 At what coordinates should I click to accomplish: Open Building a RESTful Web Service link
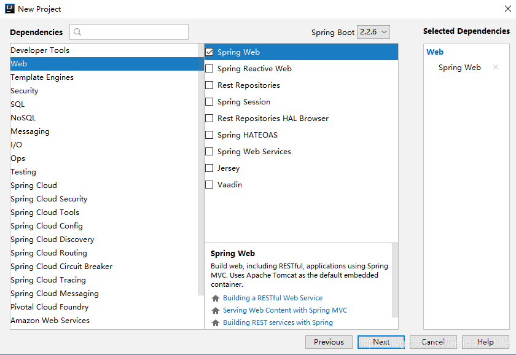[273, 298]
